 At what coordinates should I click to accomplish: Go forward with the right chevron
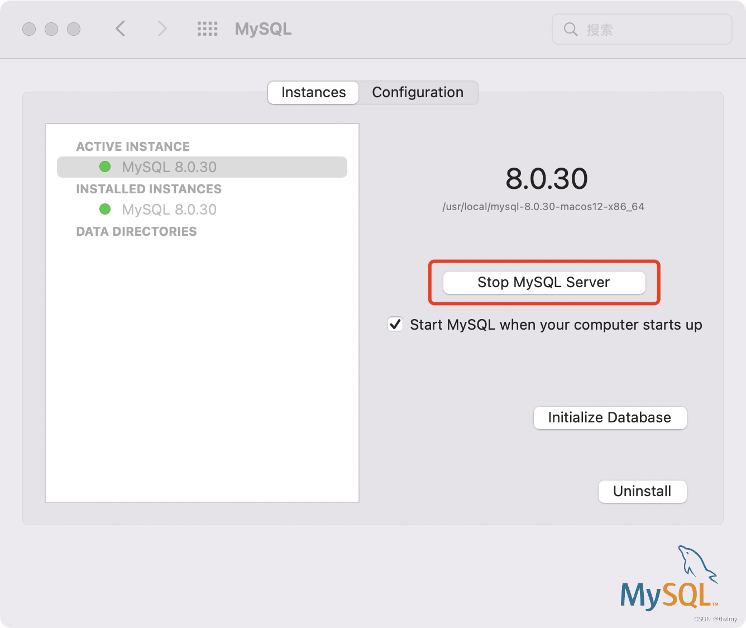tap(162, 28)
